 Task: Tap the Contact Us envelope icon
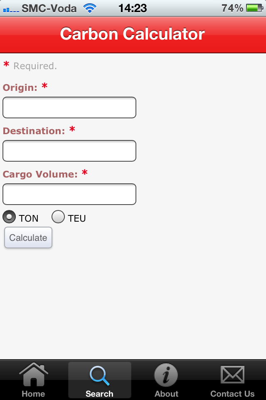point(232,375)
